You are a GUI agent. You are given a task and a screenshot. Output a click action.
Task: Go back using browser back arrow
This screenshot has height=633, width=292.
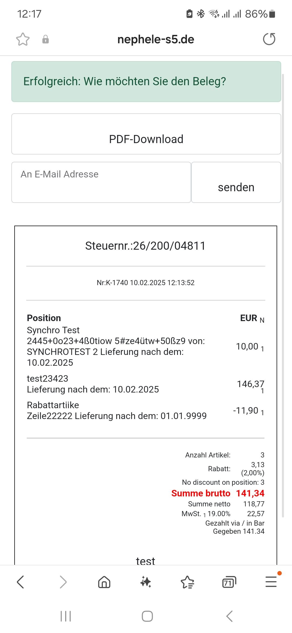point(21,582)
